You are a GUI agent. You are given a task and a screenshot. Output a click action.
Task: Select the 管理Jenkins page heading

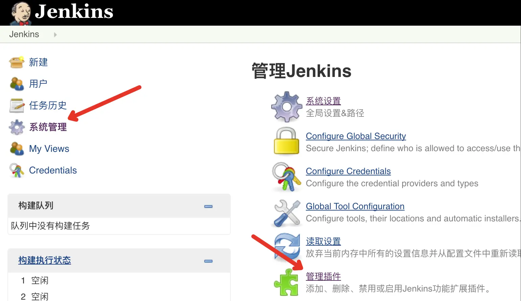[x=301, y=71]
